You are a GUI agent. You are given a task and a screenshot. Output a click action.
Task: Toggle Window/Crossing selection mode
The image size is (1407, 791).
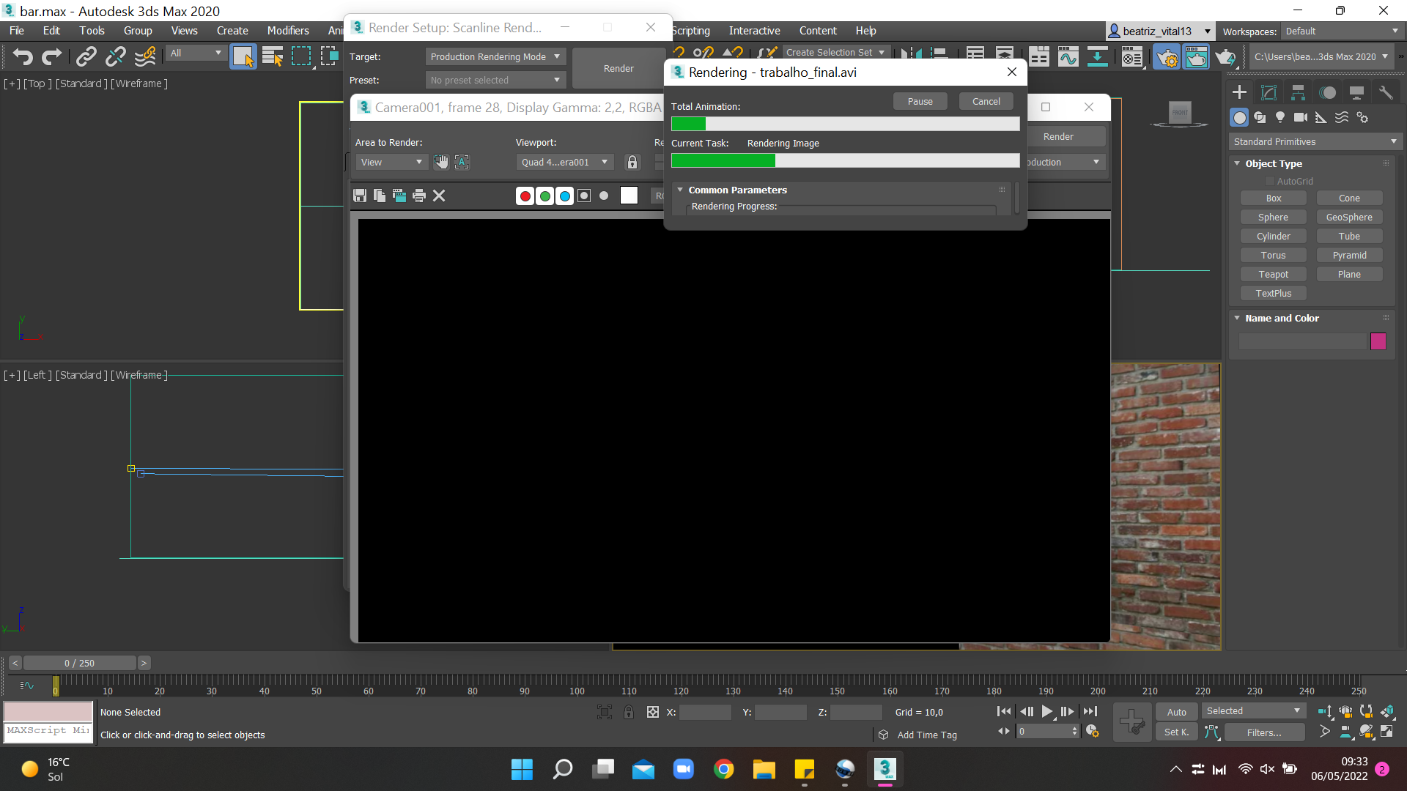(330, 56)
